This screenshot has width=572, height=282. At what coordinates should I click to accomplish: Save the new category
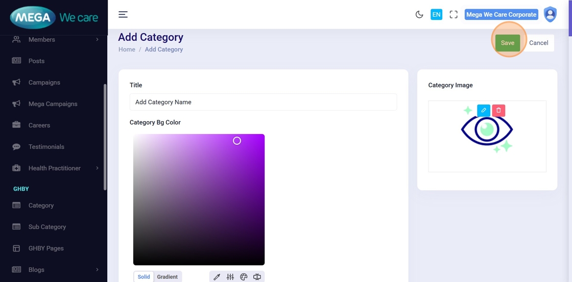pyautogui.click(x=507, y=43)
